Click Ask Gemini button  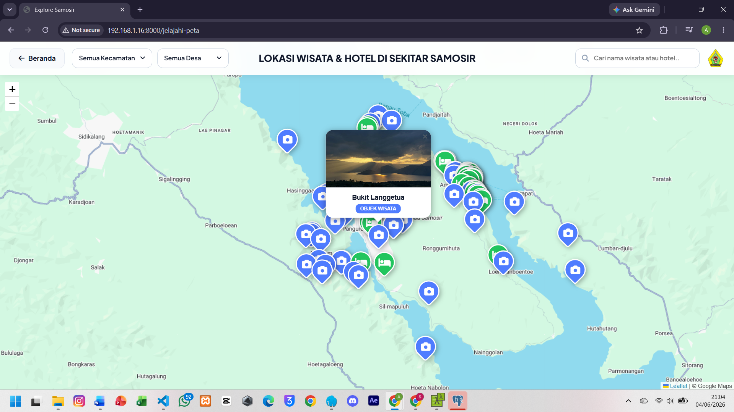pyautogui.click(x=634, y=10)
